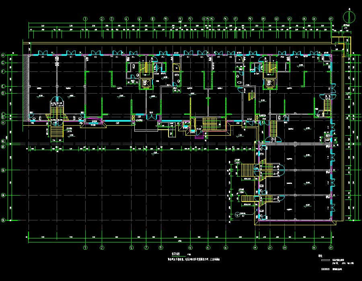
Task: Click grid axis bubble H on left side
Action: (3, 55)
